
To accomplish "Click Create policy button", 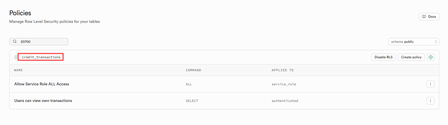I will click(411, 57).
